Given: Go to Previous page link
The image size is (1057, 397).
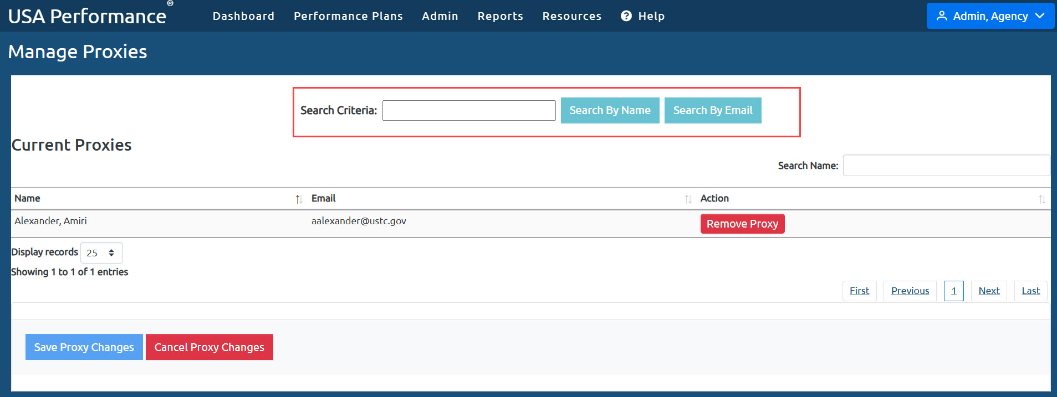Looking at the screenshot, I should click(x=910, y=291).
